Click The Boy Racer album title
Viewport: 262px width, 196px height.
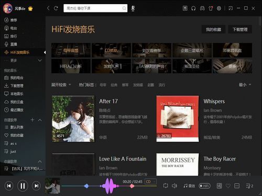point(220,159)
